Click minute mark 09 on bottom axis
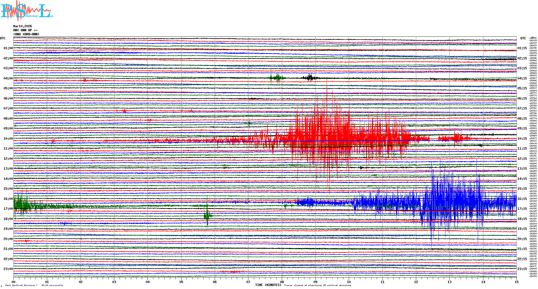 (x=315, y=282)
